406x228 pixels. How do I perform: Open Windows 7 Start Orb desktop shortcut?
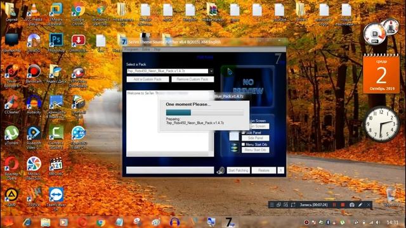click(101, 15)
